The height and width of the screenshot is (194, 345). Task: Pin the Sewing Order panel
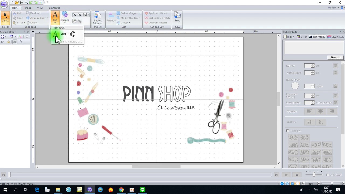tap(25, 32)
